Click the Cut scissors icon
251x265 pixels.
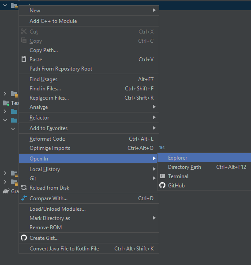point(24,31)
